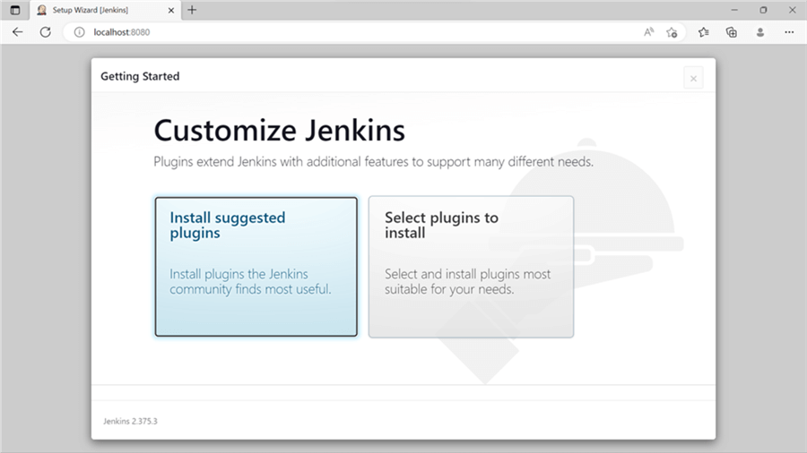Add this page to favorites

pyautogui.click(x=672, y=32)
